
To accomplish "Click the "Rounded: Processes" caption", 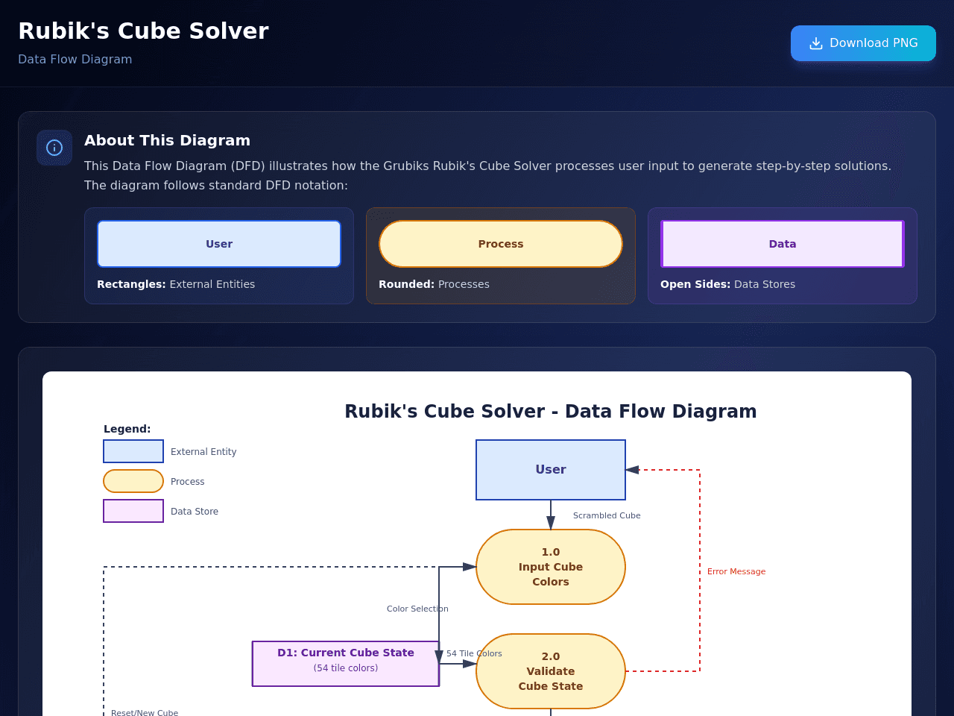I will (434, 284).
